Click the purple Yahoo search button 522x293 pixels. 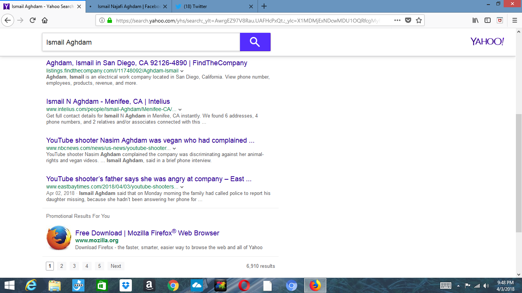pyautogui.click(x=255, y=42)
